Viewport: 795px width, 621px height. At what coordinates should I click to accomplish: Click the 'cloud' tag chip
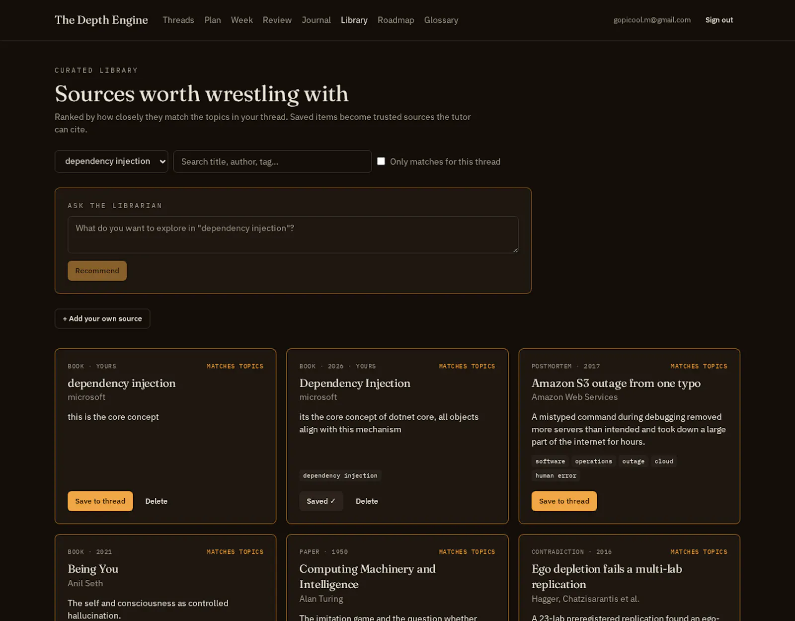664,461
